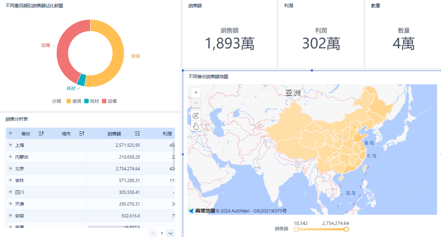Click the map zoom-in plus icon

tap(196, 93)
